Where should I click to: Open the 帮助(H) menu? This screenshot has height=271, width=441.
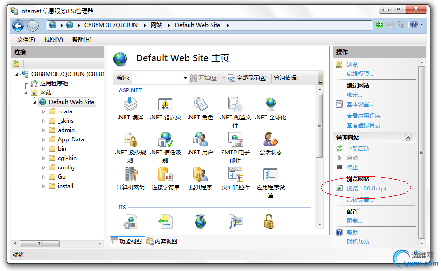(x=82, y=40)
